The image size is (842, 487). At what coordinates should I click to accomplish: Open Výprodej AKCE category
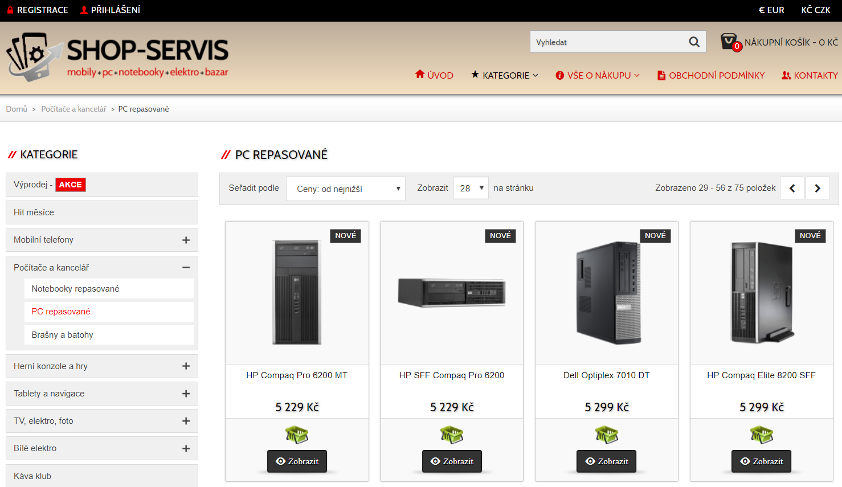[102, 185]
